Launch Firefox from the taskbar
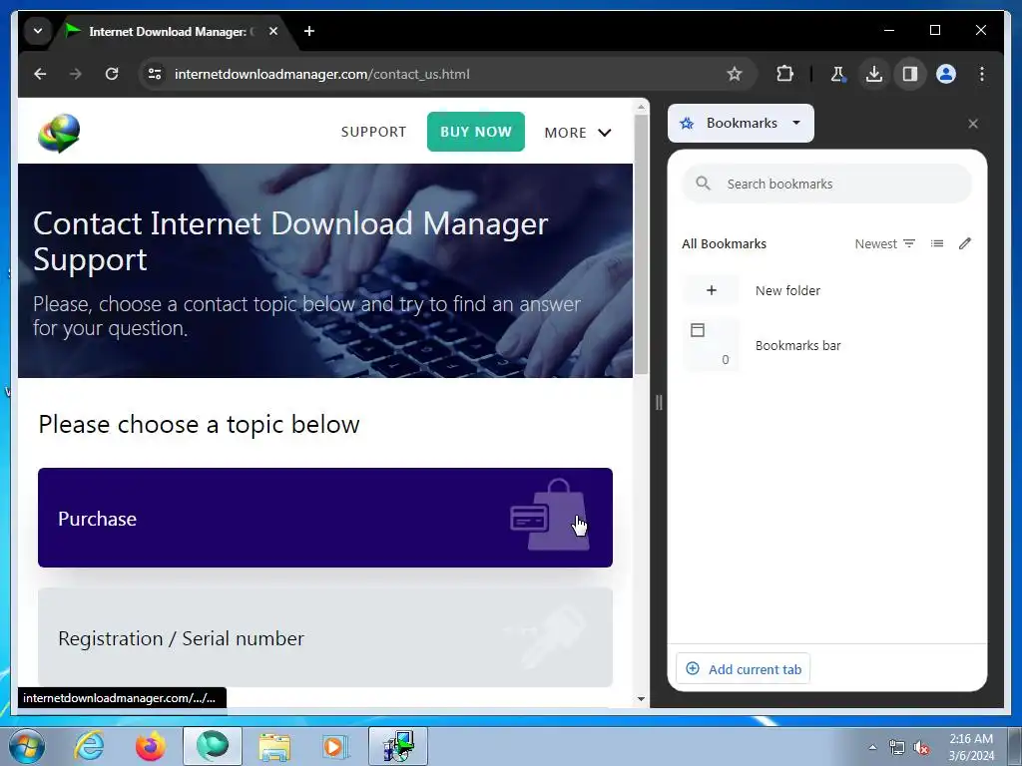This screenshot has height=766, width=1022. pos(151,746)
